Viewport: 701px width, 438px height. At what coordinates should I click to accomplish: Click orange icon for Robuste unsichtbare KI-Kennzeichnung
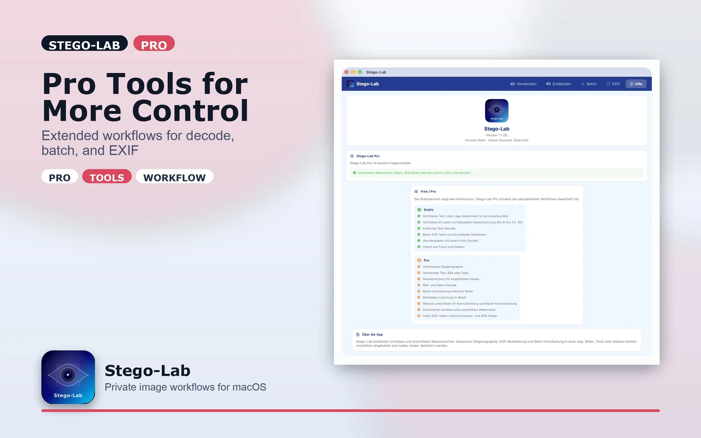419,304
